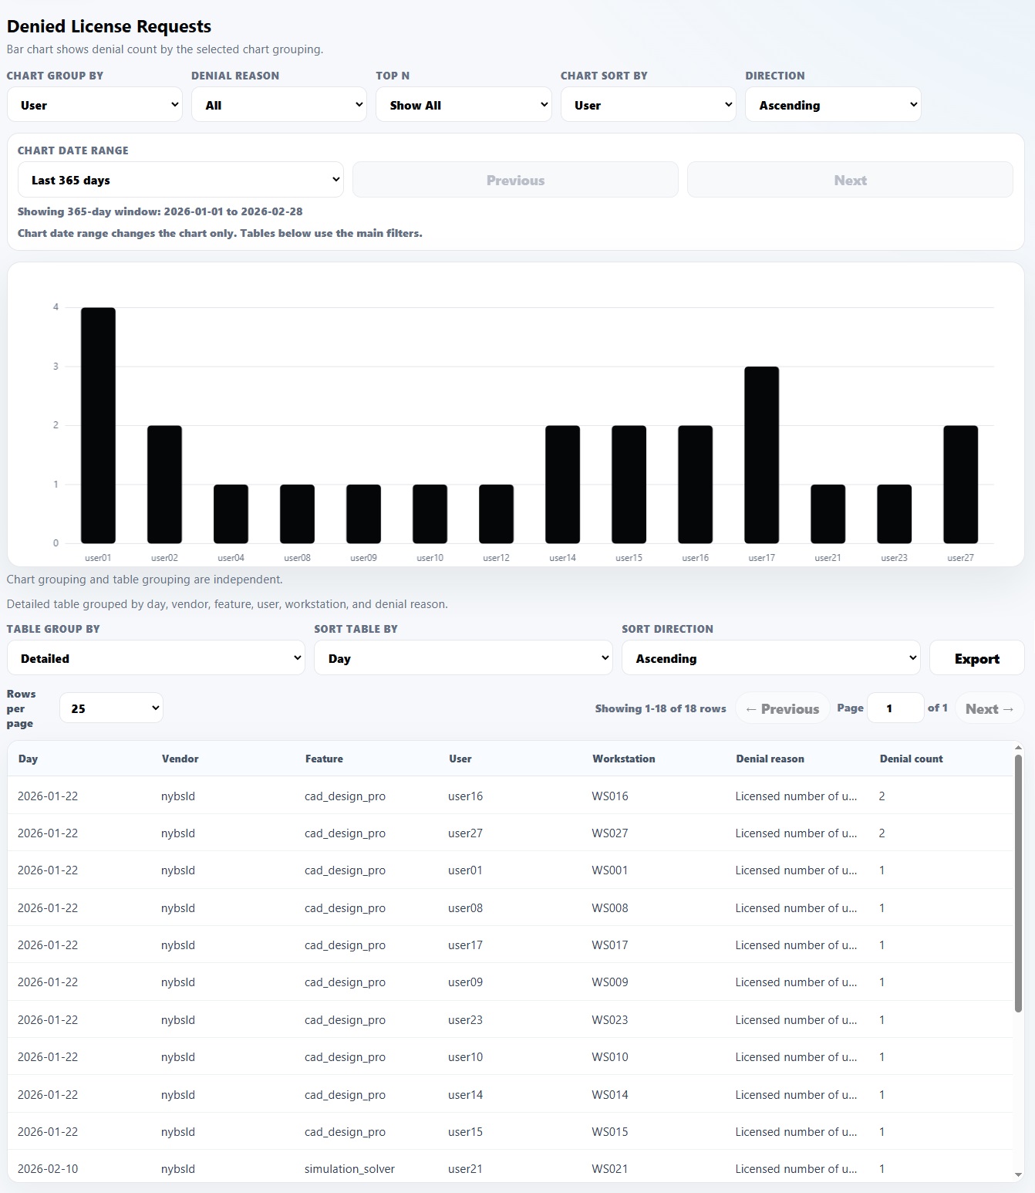Click the user23 table cell
The image size is (1035, 1193).
coord(465,1019)
